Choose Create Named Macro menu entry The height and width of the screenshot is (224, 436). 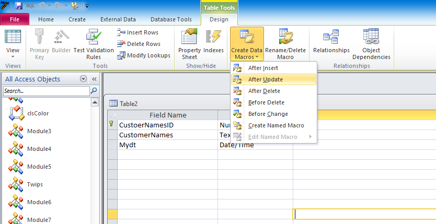tap(274, 125)
